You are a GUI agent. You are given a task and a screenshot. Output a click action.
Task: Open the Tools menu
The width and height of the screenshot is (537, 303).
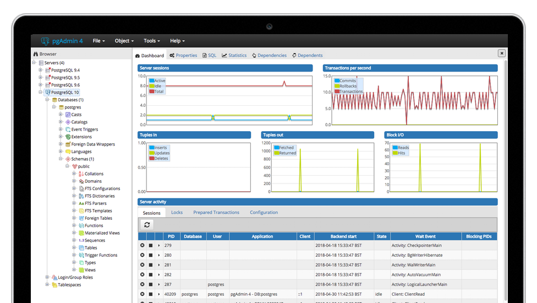(x=152, y=41)
